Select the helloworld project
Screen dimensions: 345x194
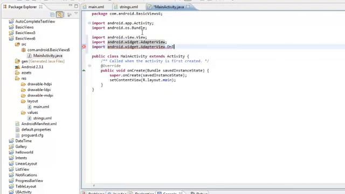[24, 152]
